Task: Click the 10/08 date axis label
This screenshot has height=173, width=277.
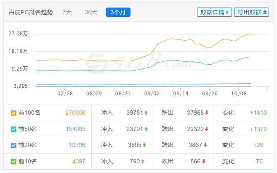Action: pyautogui.click(x=239, y=94)
